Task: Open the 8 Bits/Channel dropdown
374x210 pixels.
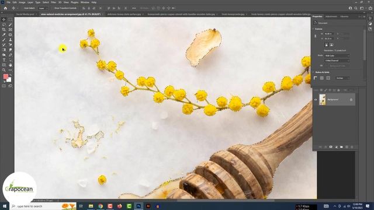Action: coord(337,61)
